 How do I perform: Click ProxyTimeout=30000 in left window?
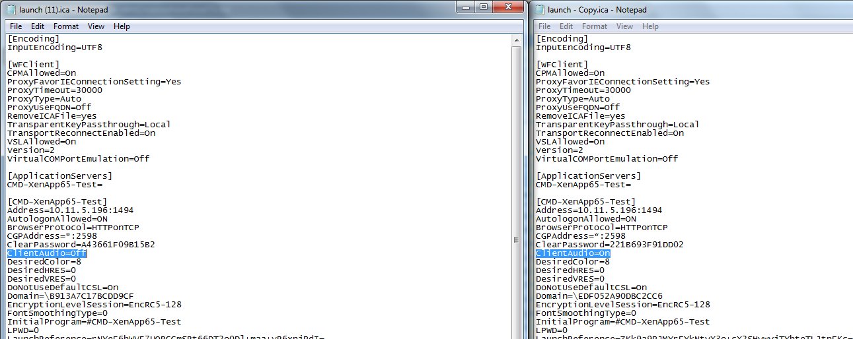pos(55,90)
